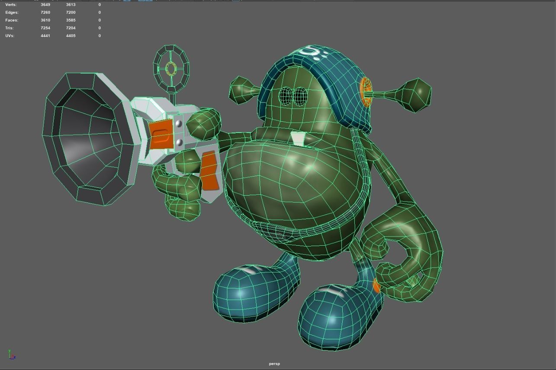Click the UVs label in the HUD
The image size is (556, 370).
tap(10, 36)
